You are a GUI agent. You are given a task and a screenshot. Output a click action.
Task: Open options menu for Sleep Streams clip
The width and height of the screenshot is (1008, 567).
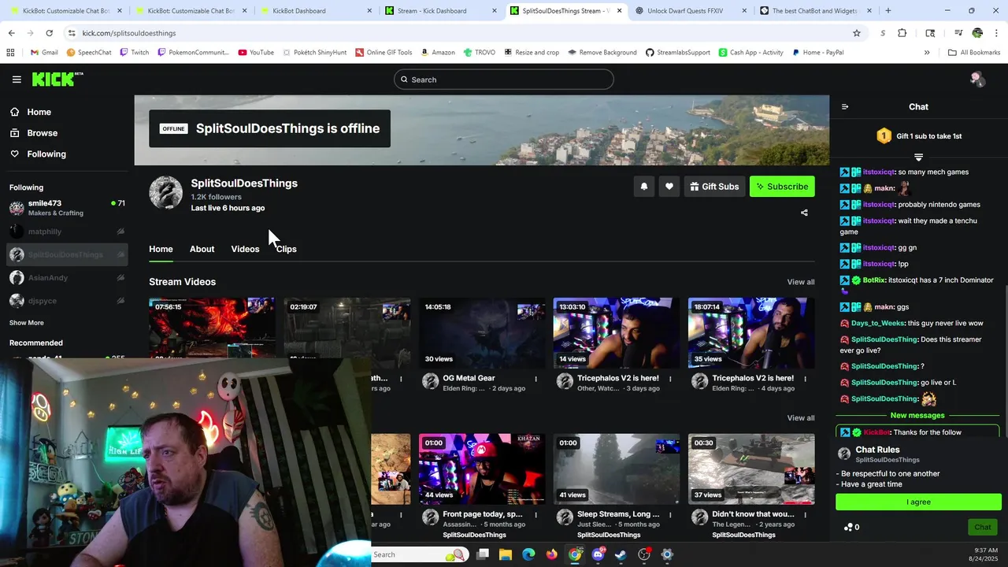[671, 514]
